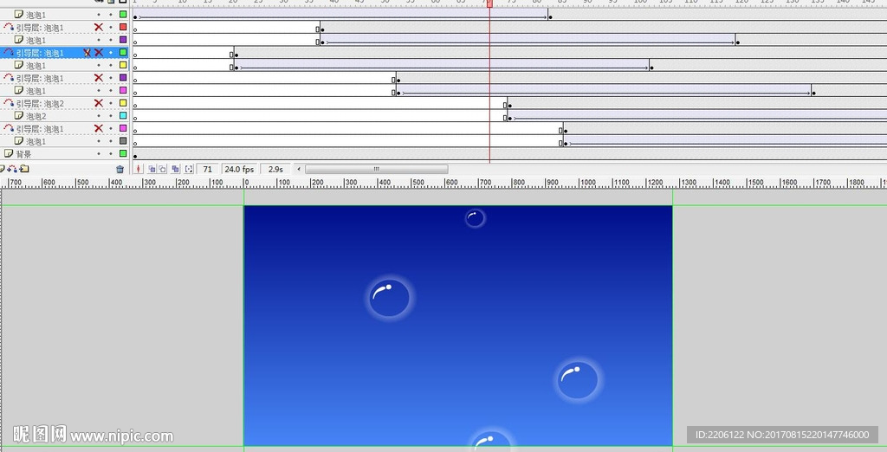
Task: Click the purple swatch of a 引导层 layer
Action: click(x=123, y=78)
